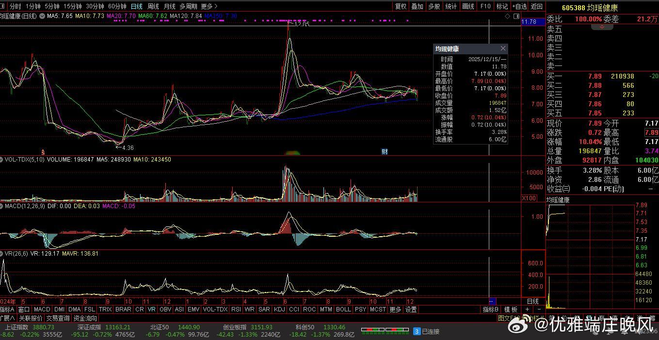Screen dimensions: 659x340
Task: Click the +自选 button to add to watchlist
Action: [x=519, y=6]
